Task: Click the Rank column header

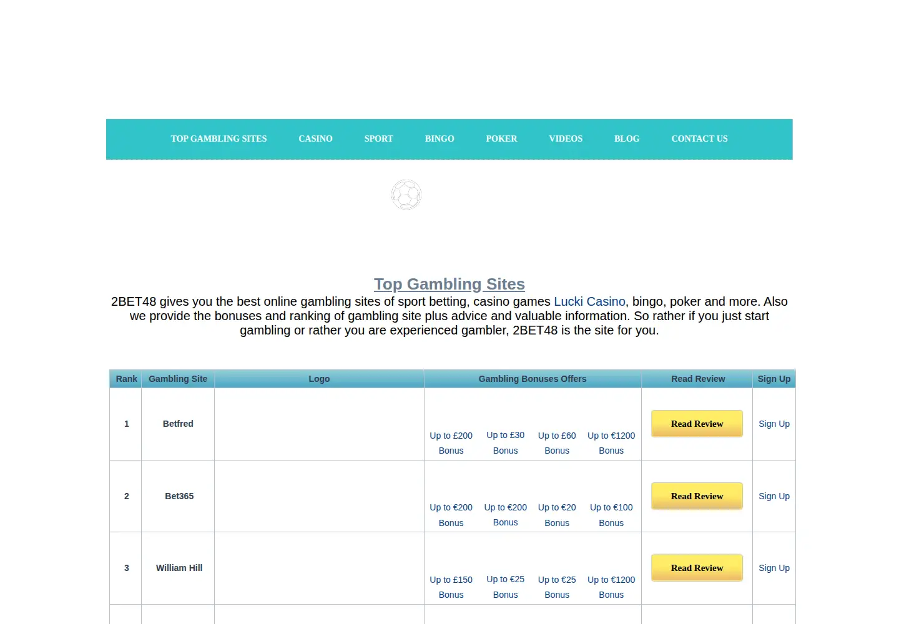Action: (x=126, y=379)
